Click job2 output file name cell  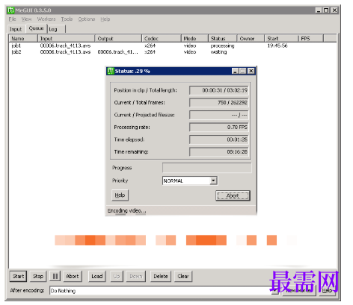click(117, 52)
